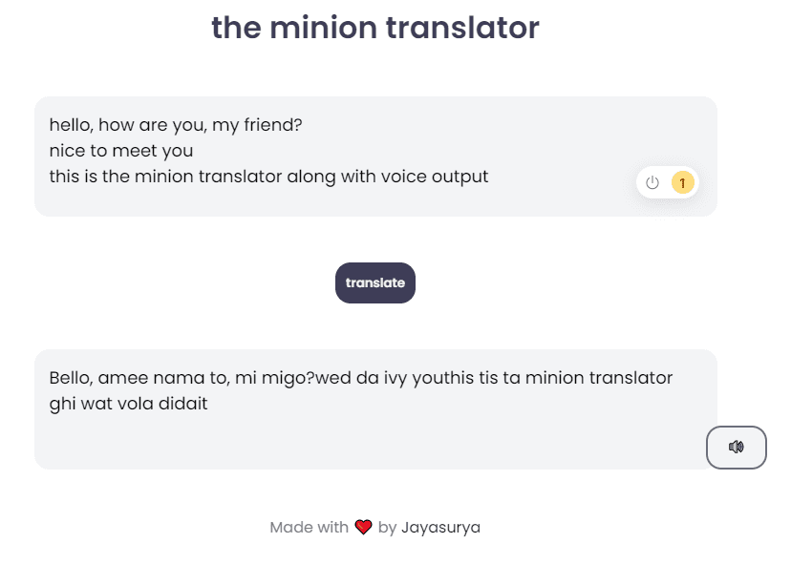Click the "Made with" footer text

pyautogui.click(x=309, y=527)
